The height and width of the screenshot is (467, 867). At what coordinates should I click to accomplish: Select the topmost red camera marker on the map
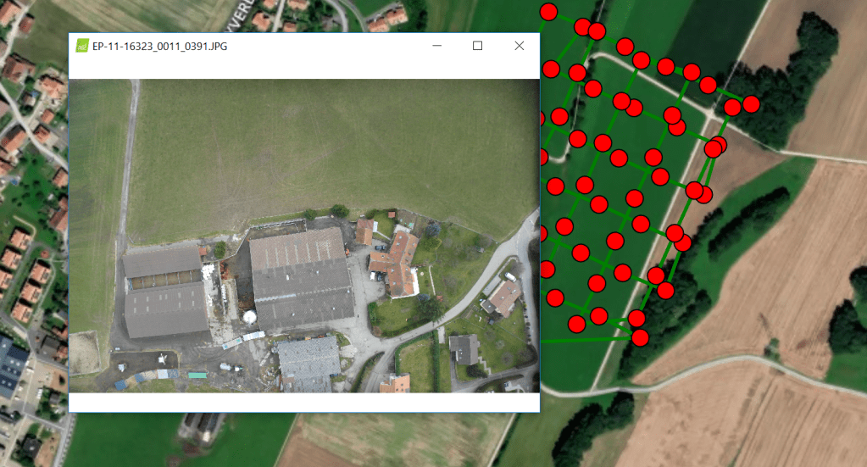(x=548, y=12)
